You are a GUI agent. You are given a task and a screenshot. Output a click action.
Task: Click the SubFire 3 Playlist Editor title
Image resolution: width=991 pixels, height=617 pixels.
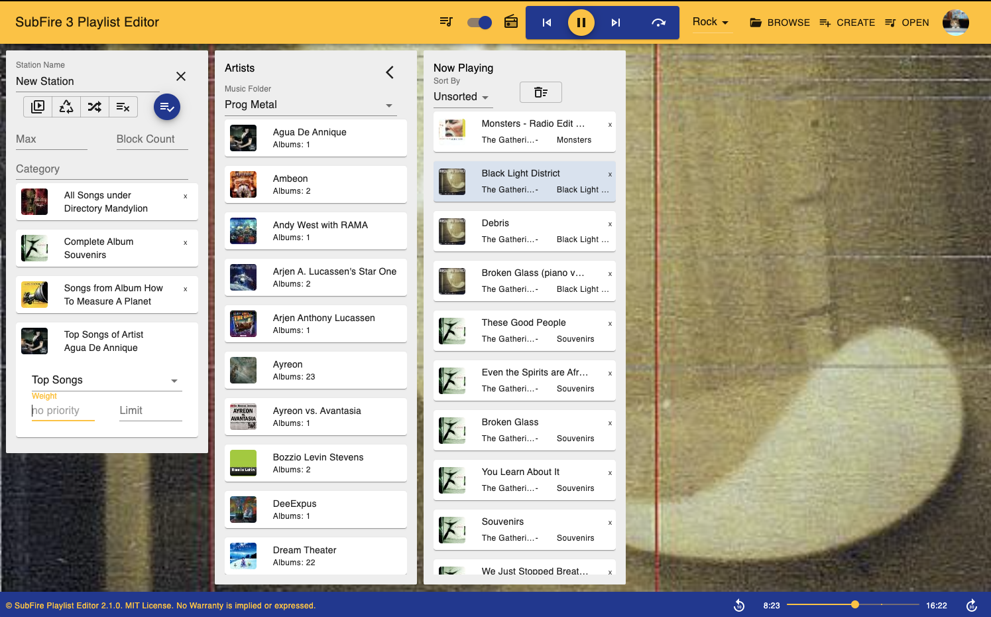87,22
